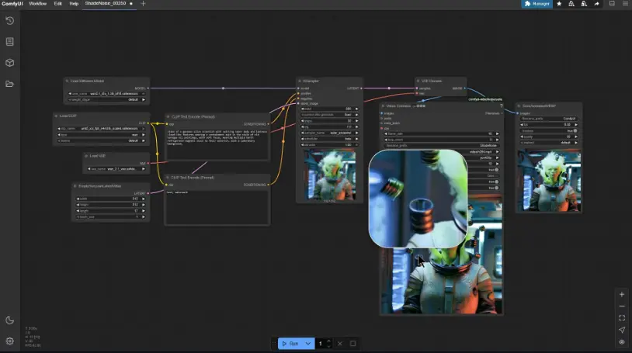Increase the batch count stepper next to Run
Screen dimensions: 632x353
(330, 341)
